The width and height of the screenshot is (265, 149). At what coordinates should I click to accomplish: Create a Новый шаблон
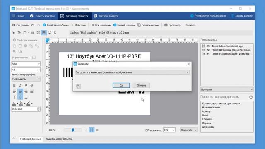[x=124, y=25]
